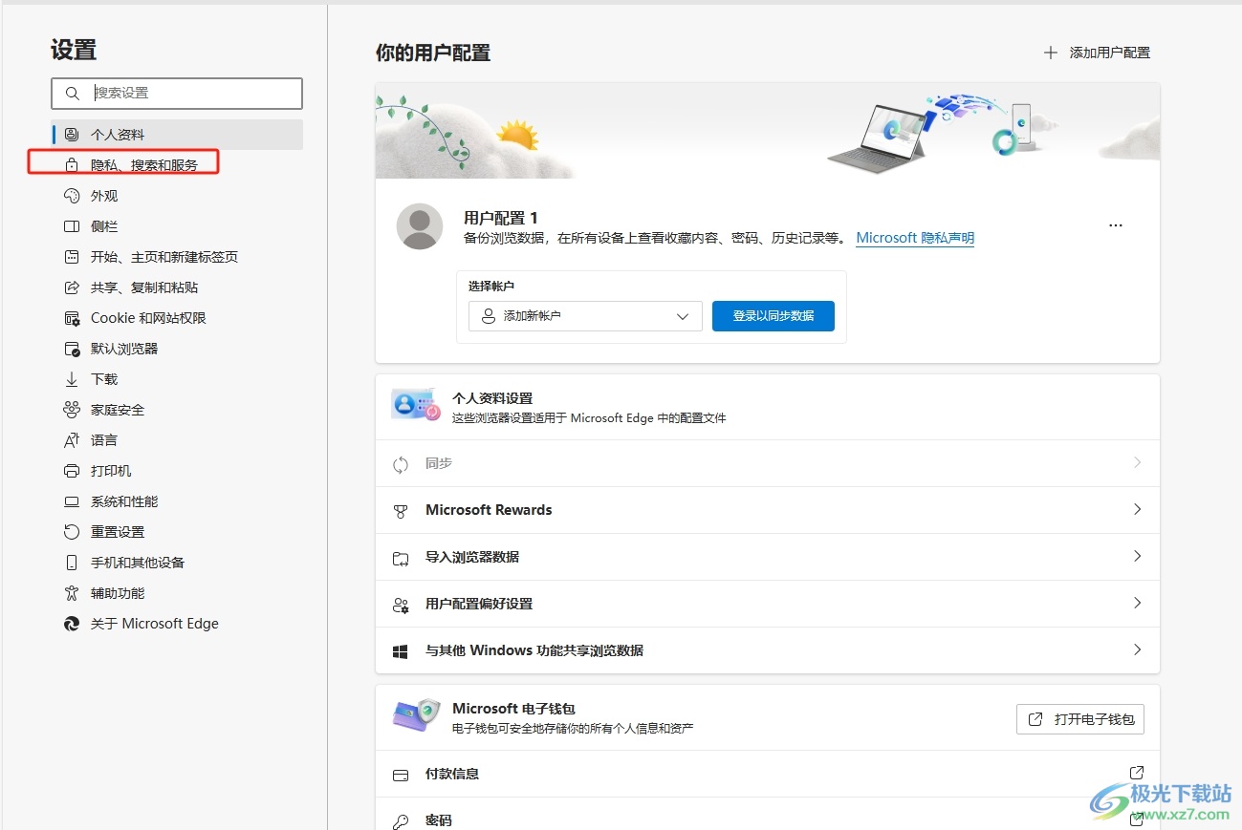Click the user avatar for 用户配置 1
The width and height of the screenshot is (1242, 830).
(419, 226)
